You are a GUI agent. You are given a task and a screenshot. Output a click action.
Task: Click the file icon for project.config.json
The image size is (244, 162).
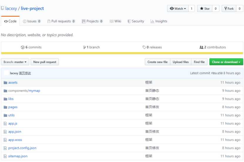coord(5,148)
